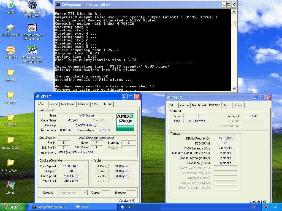Open Memory tab in left CPU-Z window
The height and width of the screenshot is (211, 282).
click(x=83, y=104)
